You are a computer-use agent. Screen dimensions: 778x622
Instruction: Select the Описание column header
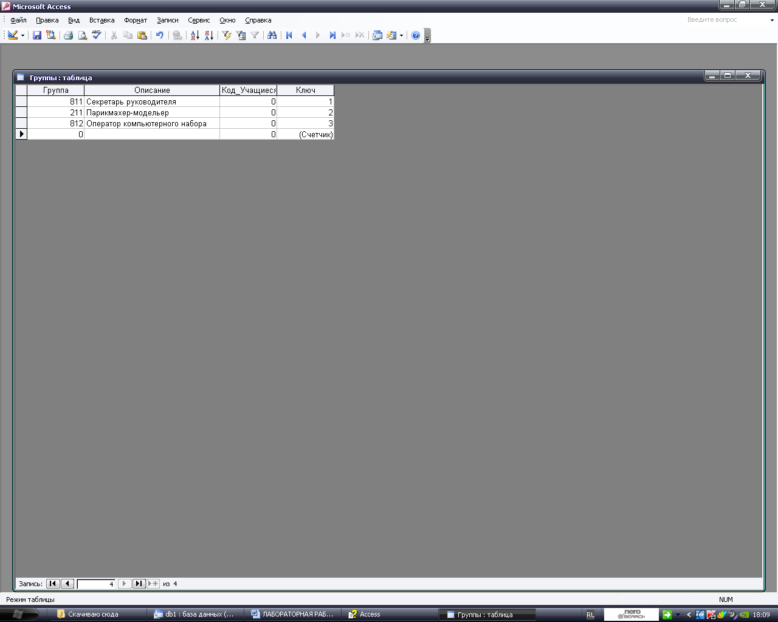152,91
